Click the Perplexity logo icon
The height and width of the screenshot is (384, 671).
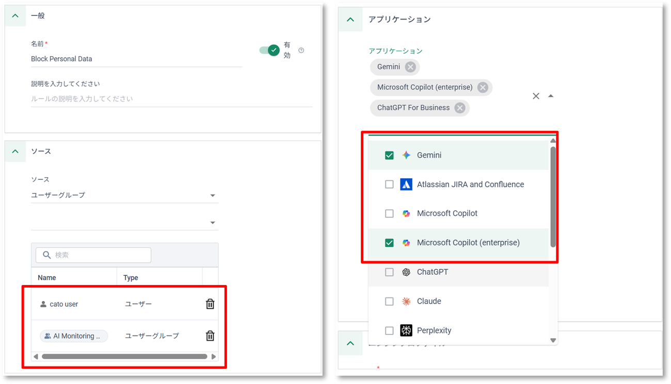pyautogui.click(x=406, y=330)
